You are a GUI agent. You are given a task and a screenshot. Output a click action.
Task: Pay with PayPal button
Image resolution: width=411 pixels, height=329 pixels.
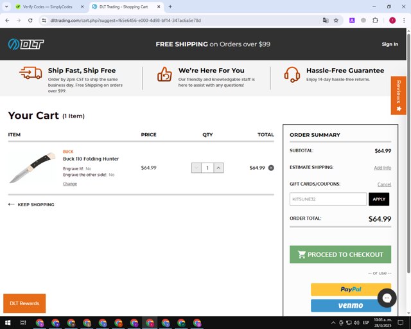351,289
